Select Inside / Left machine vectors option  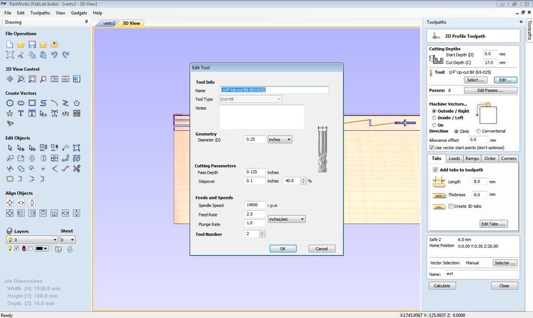click(434, 118)
